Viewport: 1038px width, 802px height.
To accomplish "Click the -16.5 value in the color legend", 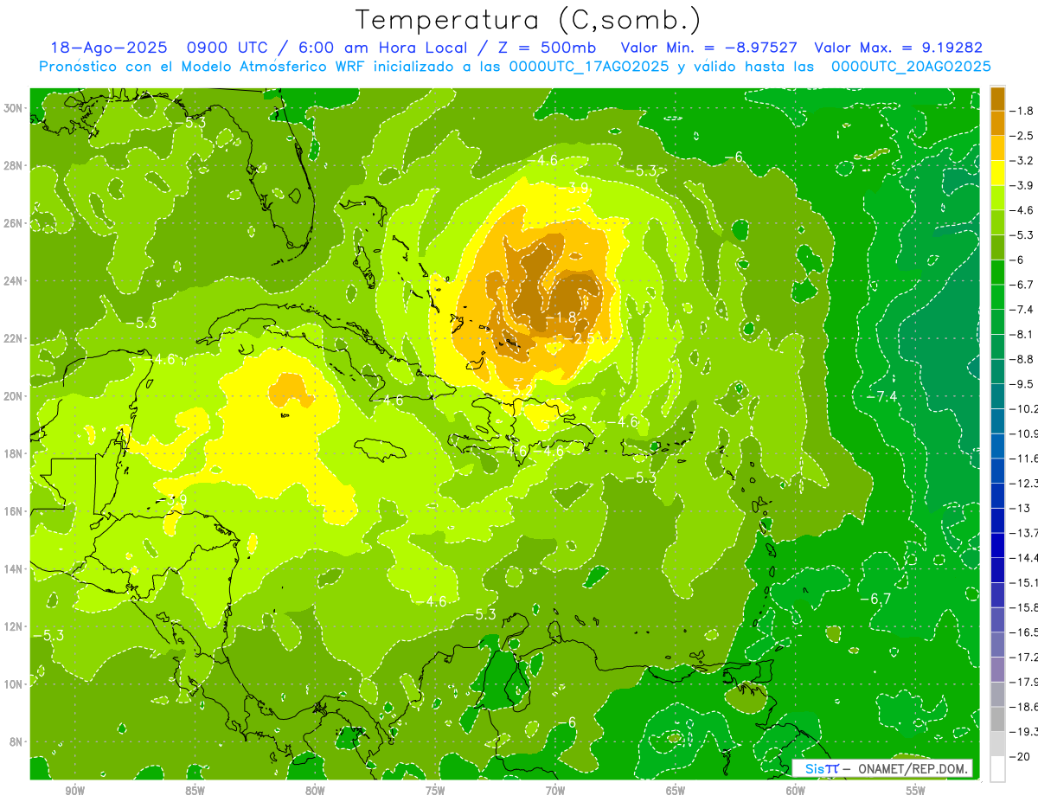I will tap(1026, 632).
